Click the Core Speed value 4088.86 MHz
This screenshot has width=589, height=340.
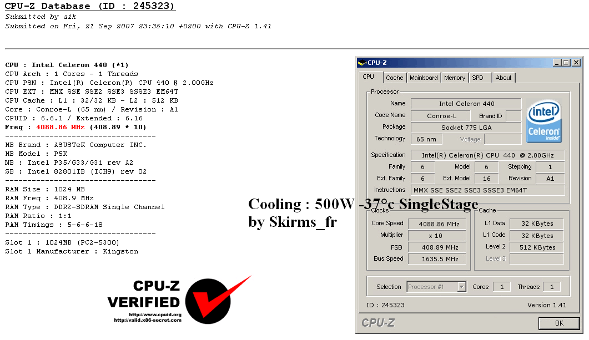pos(437,224)
